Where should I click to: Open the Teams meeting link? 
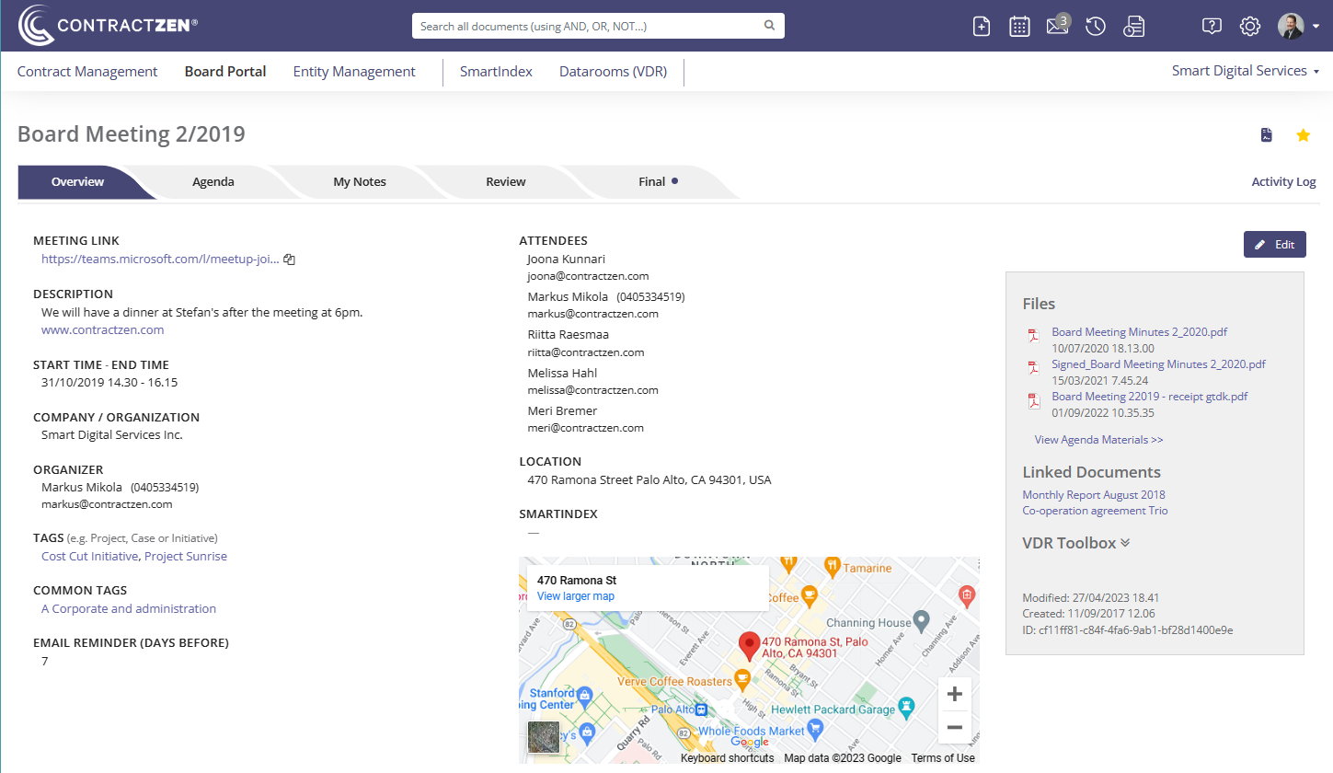160,260
